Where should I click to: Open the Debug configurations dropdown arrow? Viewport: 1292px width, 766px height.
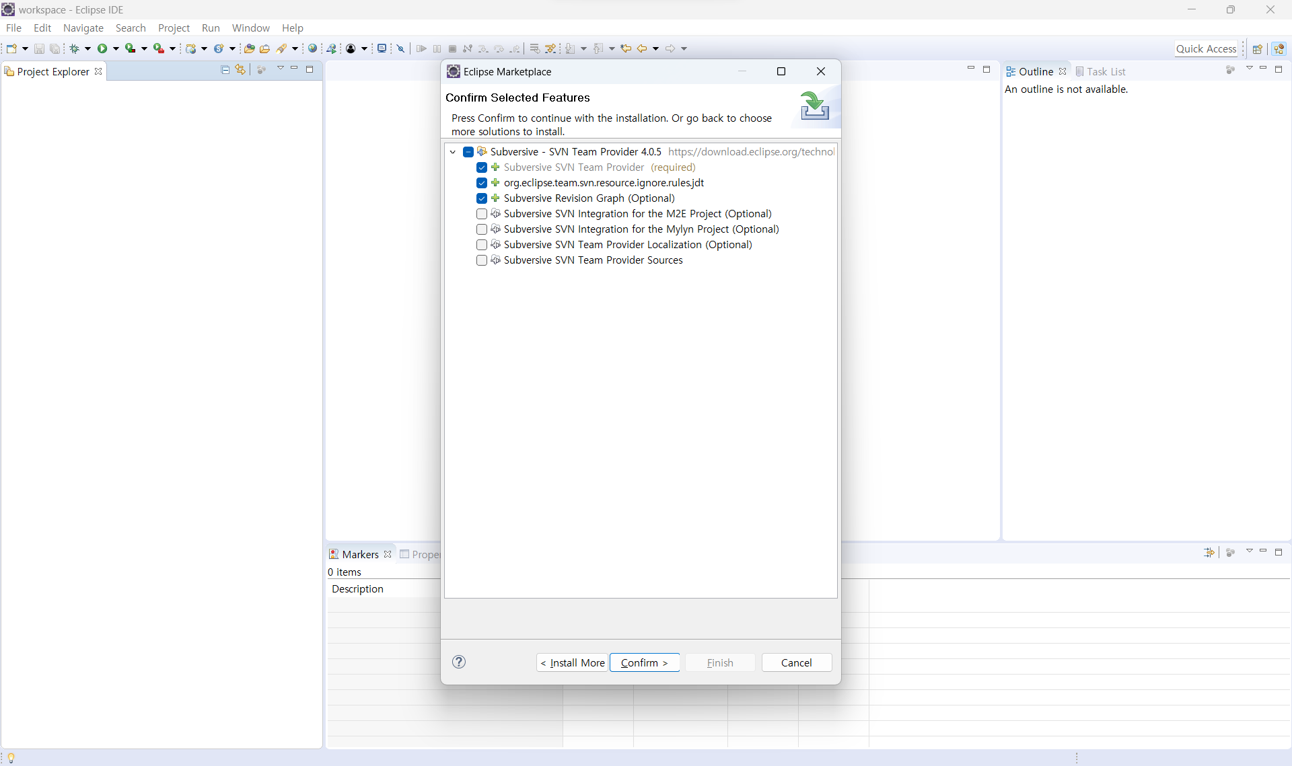click(87, 48)
